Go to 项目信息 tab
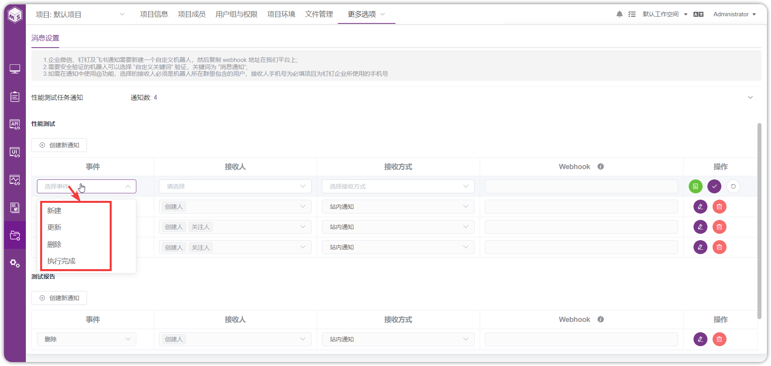The width and height of the screenshot is (771, 366). click(154, 14)
